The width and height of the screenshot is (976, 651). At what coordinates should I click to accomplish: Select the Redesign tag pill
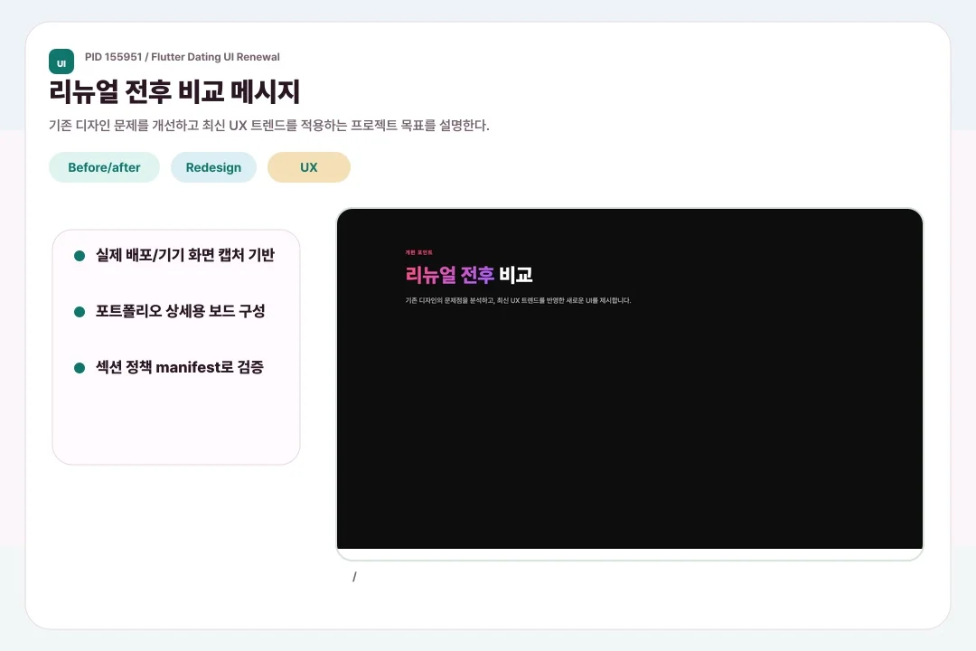(x=213, y=167)
